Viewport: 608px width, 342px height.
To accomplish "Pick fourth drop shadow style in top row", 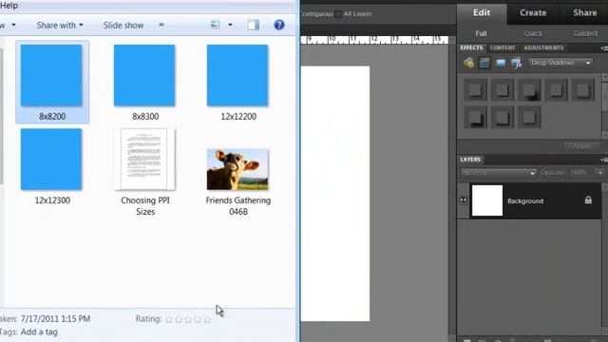I will pyautogui.click(x=556, y=90).
